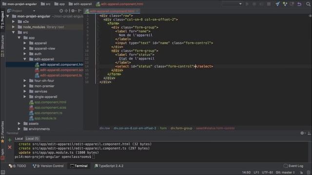Click the src breadcrumb in navigation bar
312x175 pixels.
click(x=45, y=4)
